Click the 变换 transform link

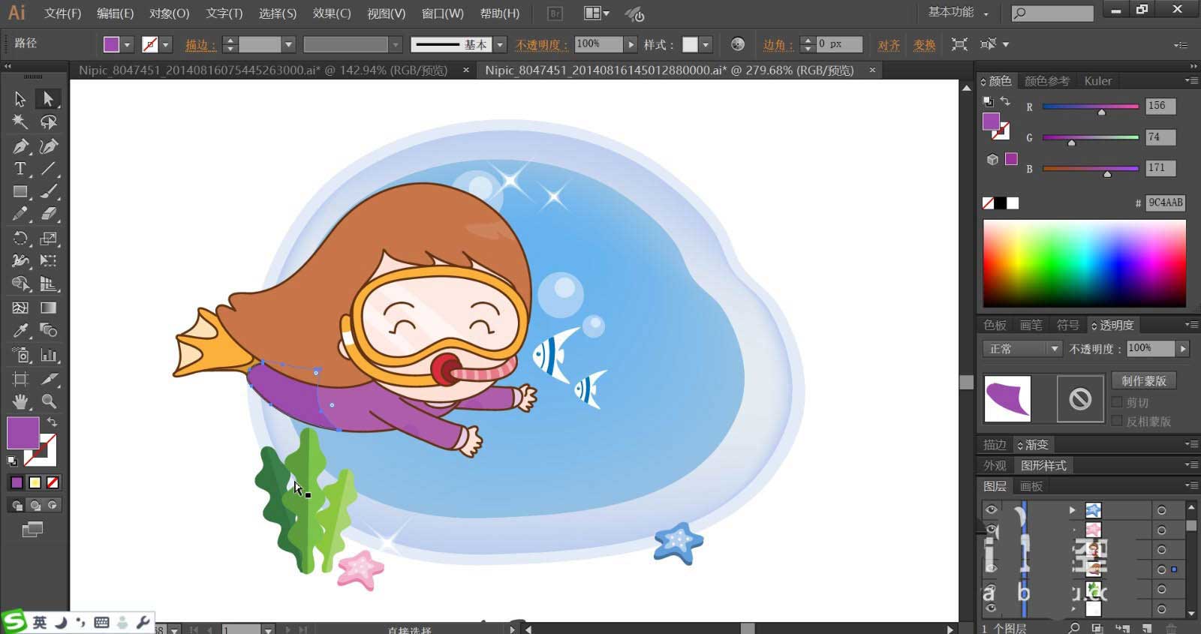[924, 45]
